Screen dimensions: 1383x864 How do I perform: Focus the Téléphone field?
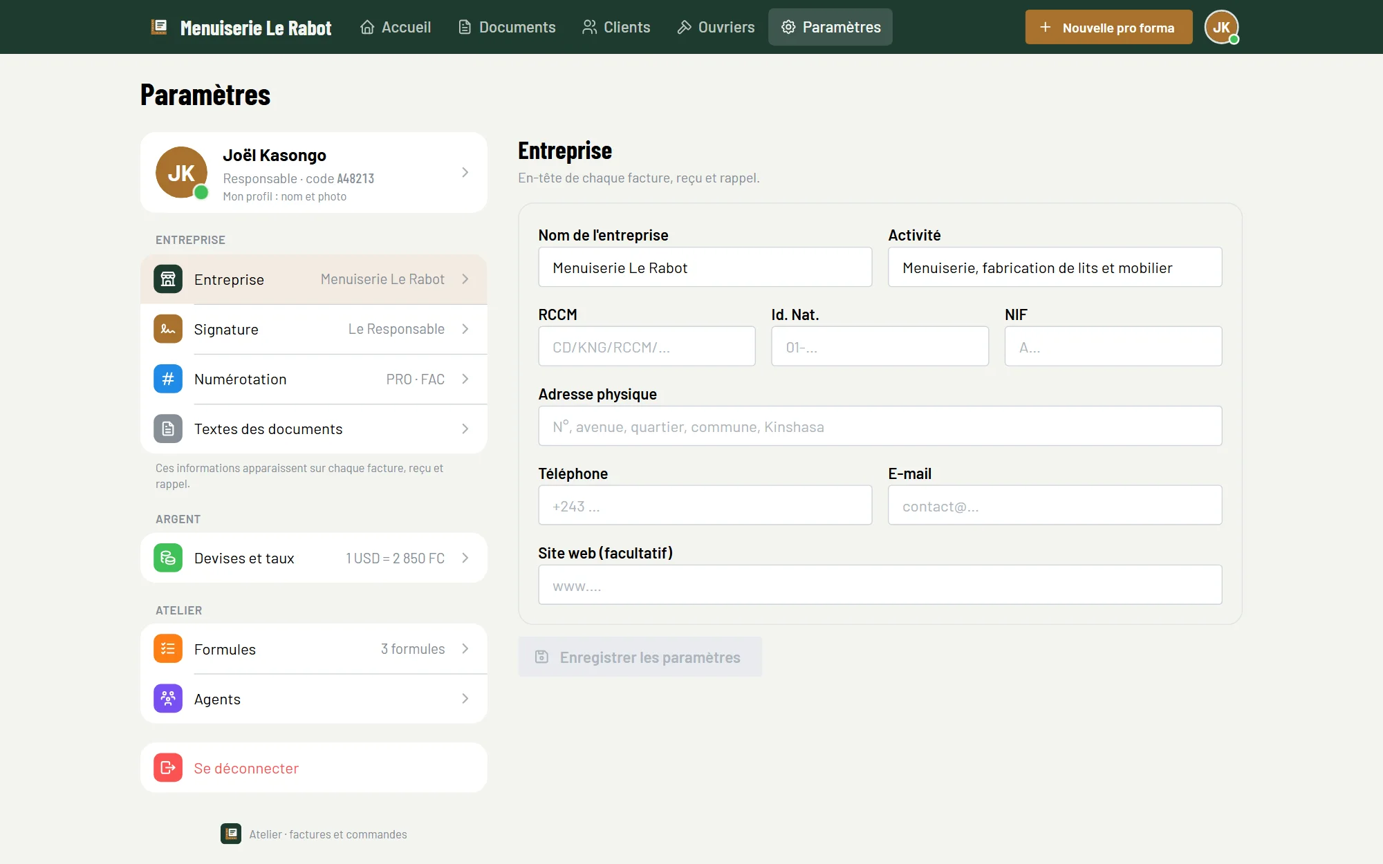(x=705, y=506)
